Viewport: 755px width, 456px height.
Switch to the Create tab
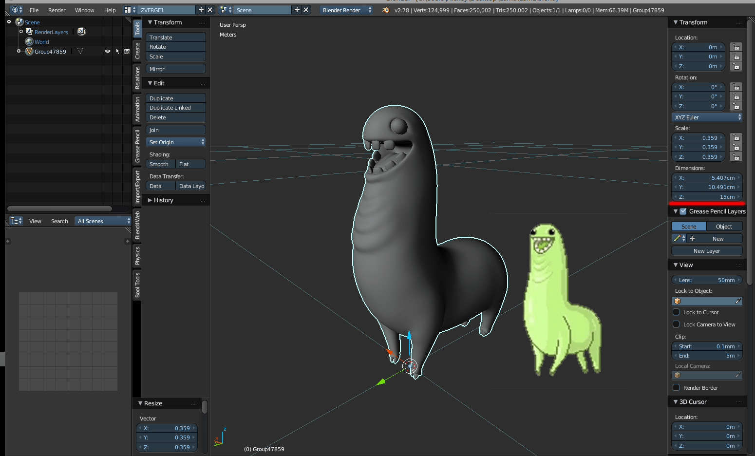click(x=137, y=50)
